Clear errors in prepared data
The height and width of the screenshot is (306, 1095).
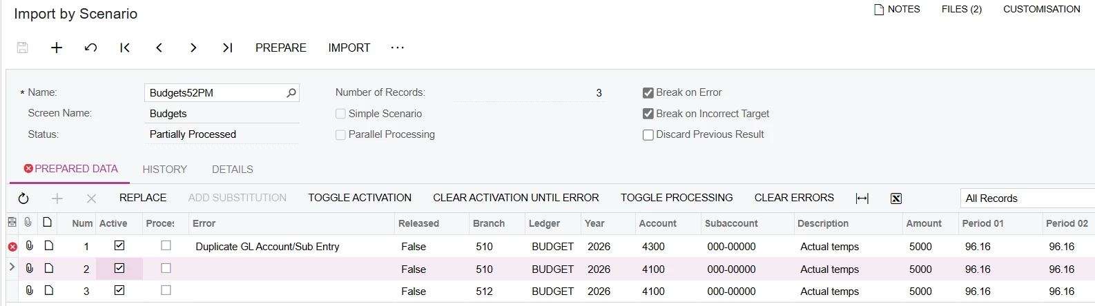[794, 198]
